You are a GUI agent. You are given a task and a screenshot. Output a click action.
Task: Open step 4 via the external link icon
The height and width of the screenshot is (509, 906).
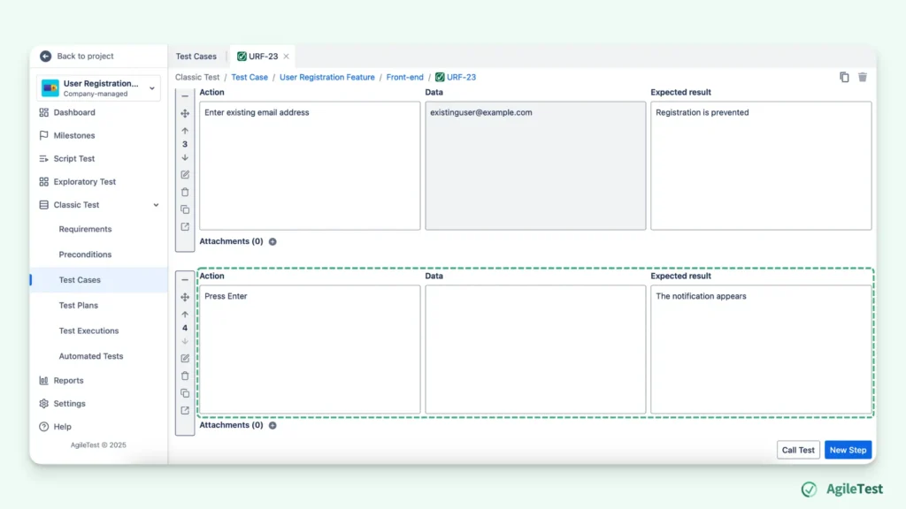click(x=185, y=410)
